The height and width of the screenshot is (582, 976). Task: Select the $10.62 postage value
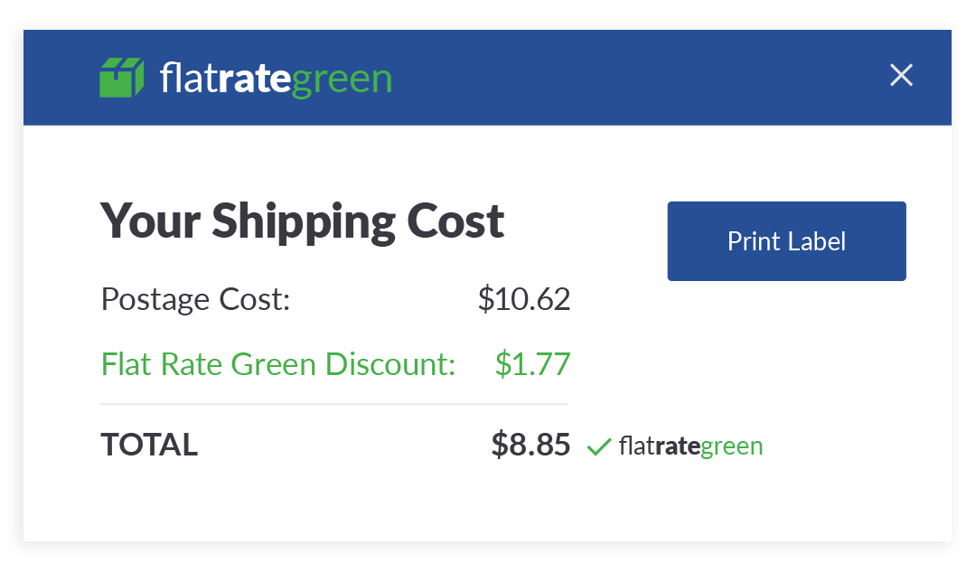(523, 299)
